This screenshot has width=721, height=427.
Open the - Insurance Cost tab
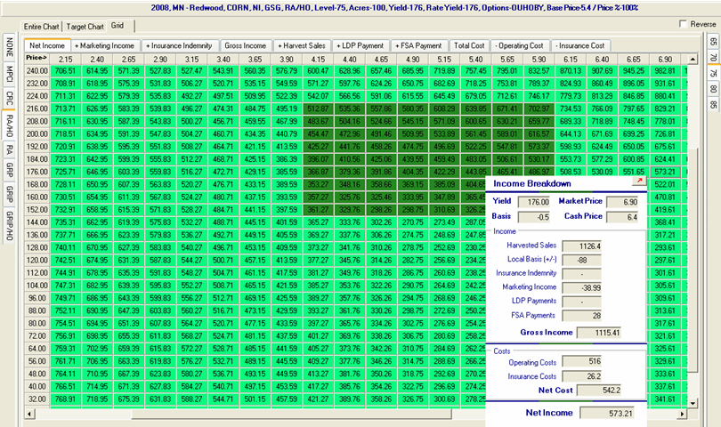point(579,45)
